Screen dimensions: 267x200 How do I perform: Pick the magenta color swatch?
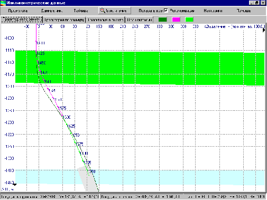tap(176, 20)
